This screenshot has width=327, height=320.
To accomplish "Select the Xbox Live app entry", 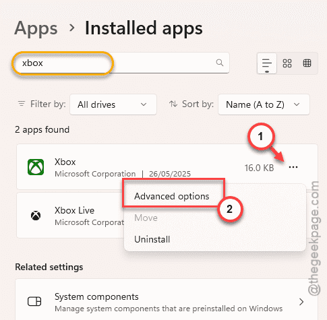I will point(70,216).
